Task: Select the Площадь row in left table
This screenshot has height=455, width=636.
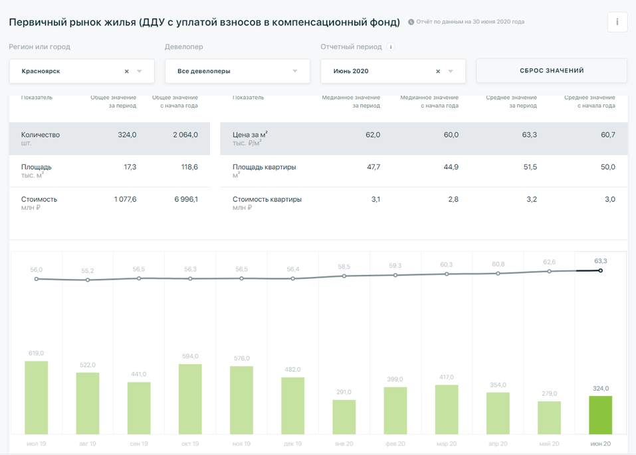Action: (x=110, y=171)
